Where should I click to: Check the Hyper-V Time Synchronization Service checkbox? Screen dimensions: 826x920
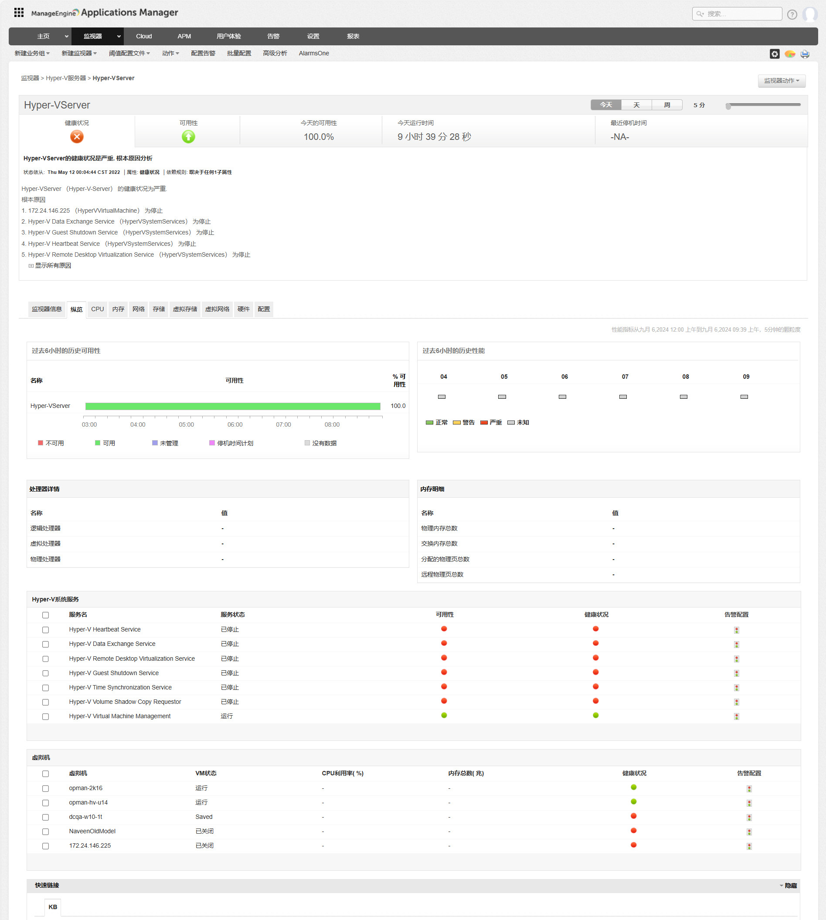tap(45, 688)
